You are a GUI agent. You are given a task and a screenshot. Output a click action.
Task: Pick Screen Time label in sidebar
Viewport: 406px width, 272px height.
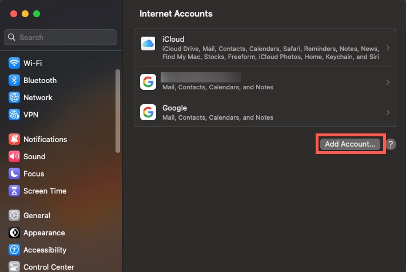point(45,191)
